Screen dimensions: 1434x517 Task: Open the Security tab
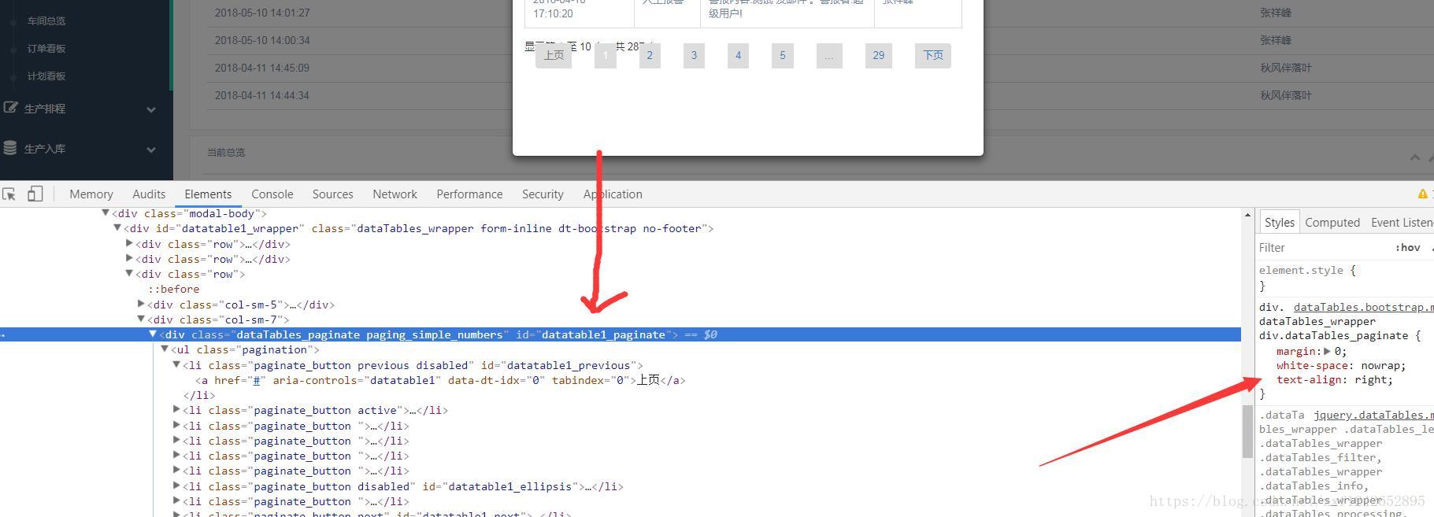(x=543, y=194)
